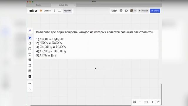Open the Miro AI sparkle tool

30,31
